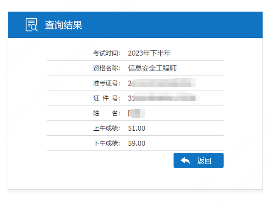Click the 准考证号 label

107,83
